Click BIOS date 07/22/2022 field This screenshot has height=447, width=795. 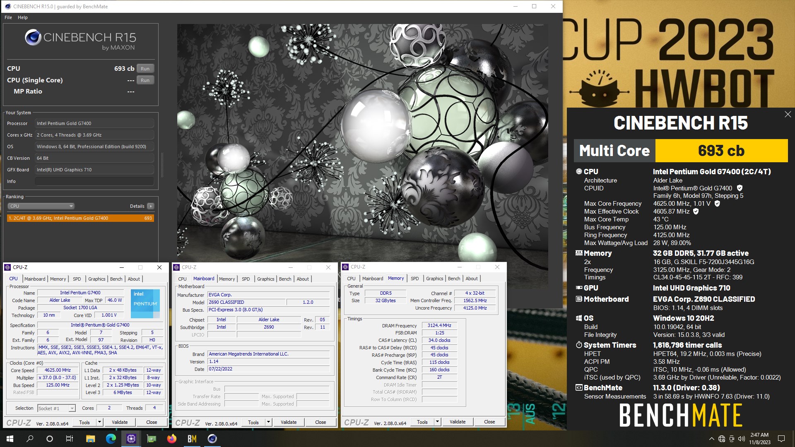[x=268, y=369]
